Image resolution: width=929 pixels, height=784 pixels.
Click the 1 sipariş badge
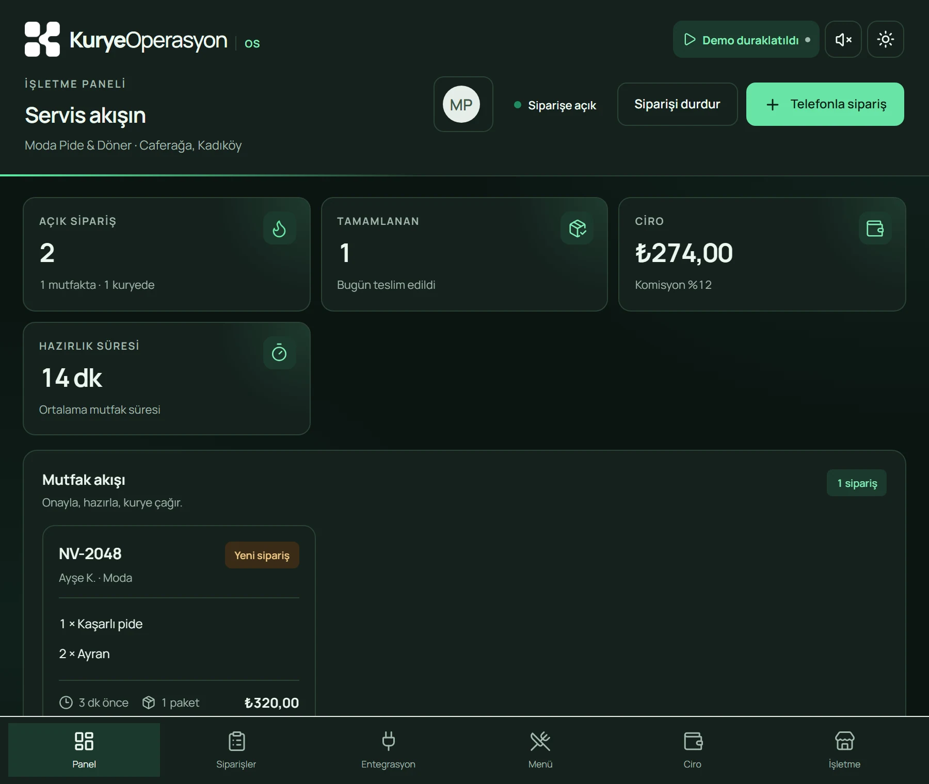[857, 483]
